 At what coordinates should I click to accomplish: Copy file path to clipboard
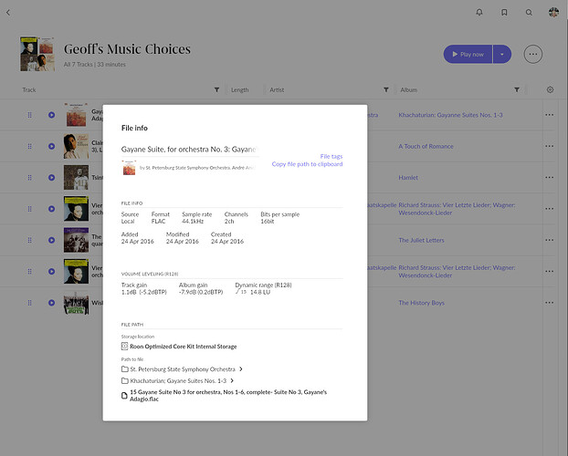(307, 164)
